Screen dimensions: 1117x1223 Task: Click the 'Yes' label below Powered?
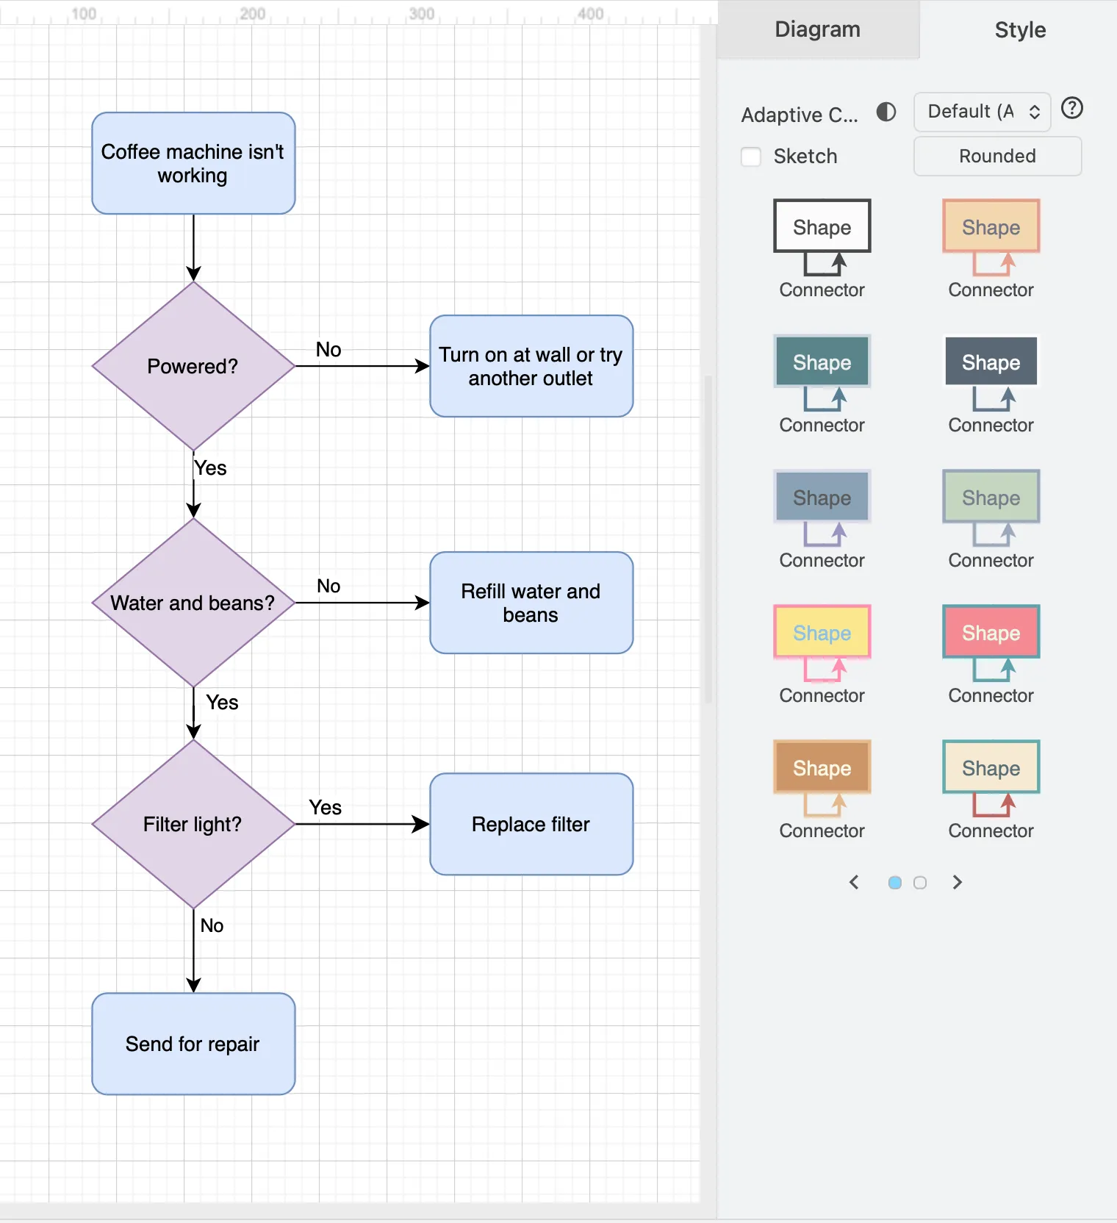(210, 468)
